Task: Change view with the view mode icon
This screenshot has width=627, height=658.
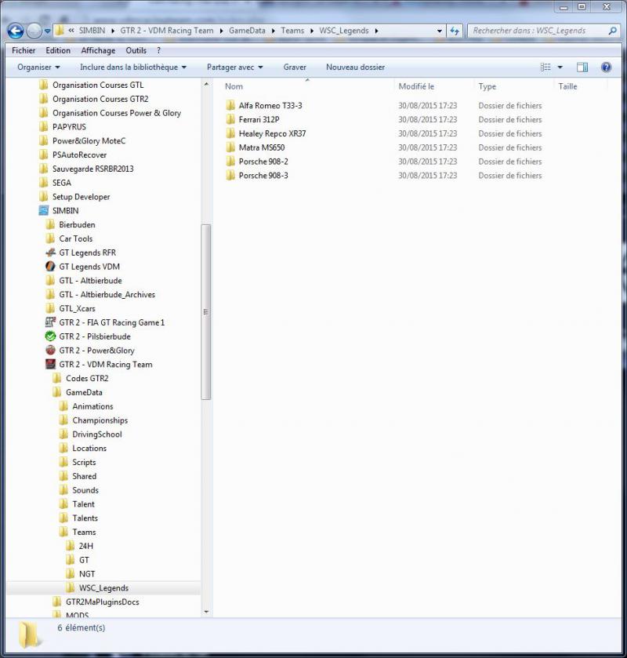Action: (545, 67)
